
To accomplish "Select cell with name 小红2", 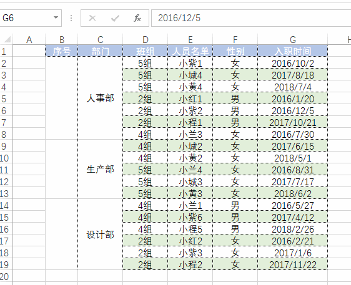I will tap(190, 241).
